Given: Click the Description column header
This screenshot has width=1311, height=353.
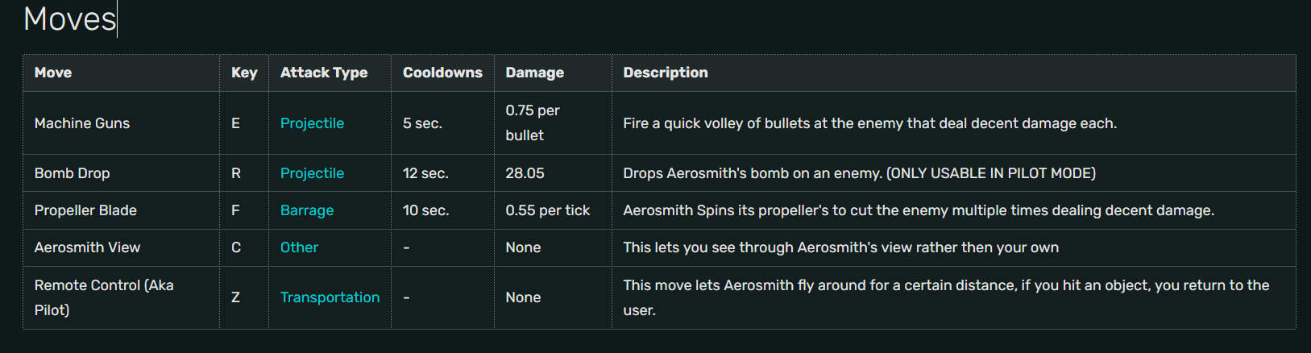Looking at the screenshot, I should pyautogui.click(x=665, y=73).
